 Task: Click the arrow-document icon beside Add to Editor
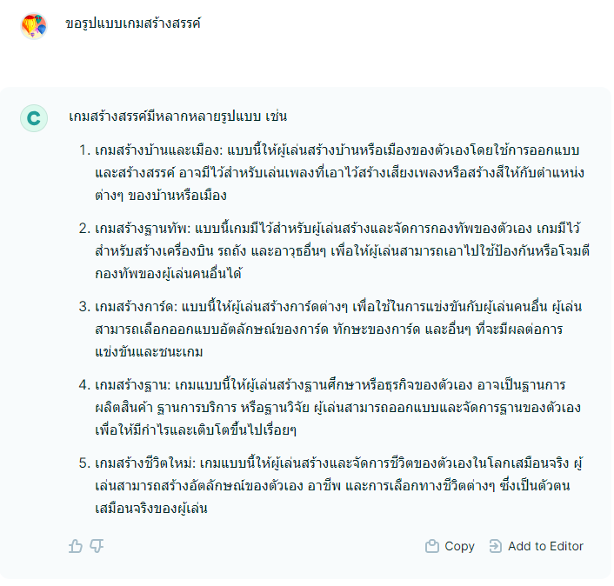[x=496, y=546]
